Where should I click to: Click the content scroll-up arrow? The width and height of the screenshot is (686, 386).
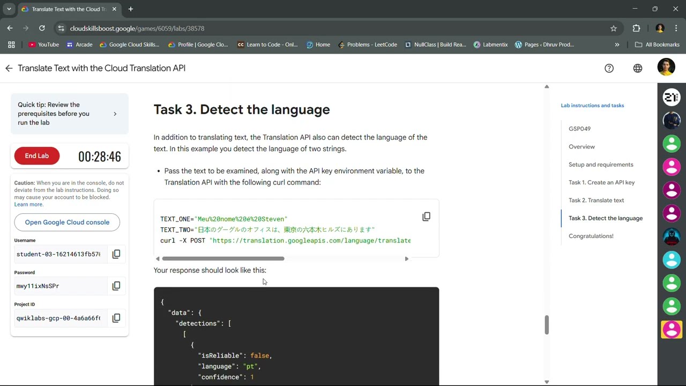(547, 86)
